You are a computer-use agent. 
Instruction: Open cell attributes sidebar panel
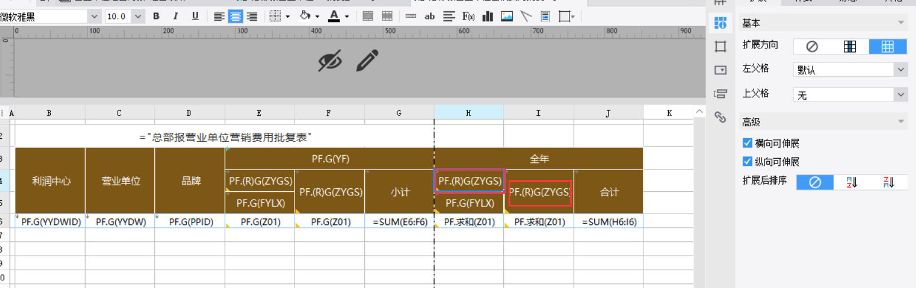tap(720, 23)
